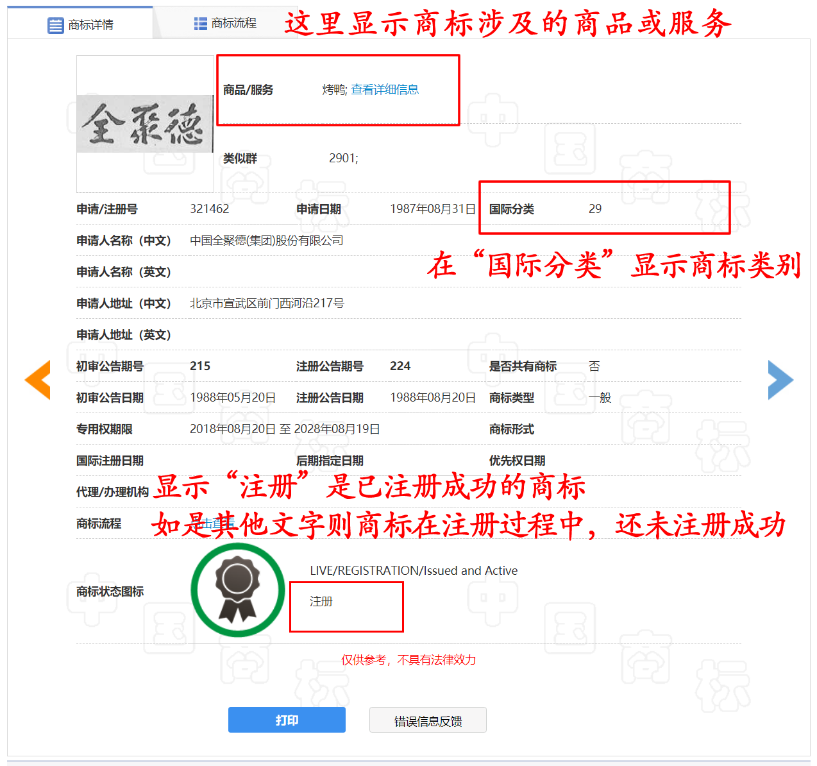This screenshot has height=766, width=817.
Task: Click the 专用权期限 label
Action: click(x=105, y=429)
